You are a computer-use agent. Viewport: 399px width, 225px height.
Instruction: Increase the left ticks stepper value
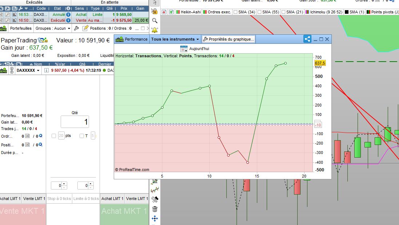[64, 184]
